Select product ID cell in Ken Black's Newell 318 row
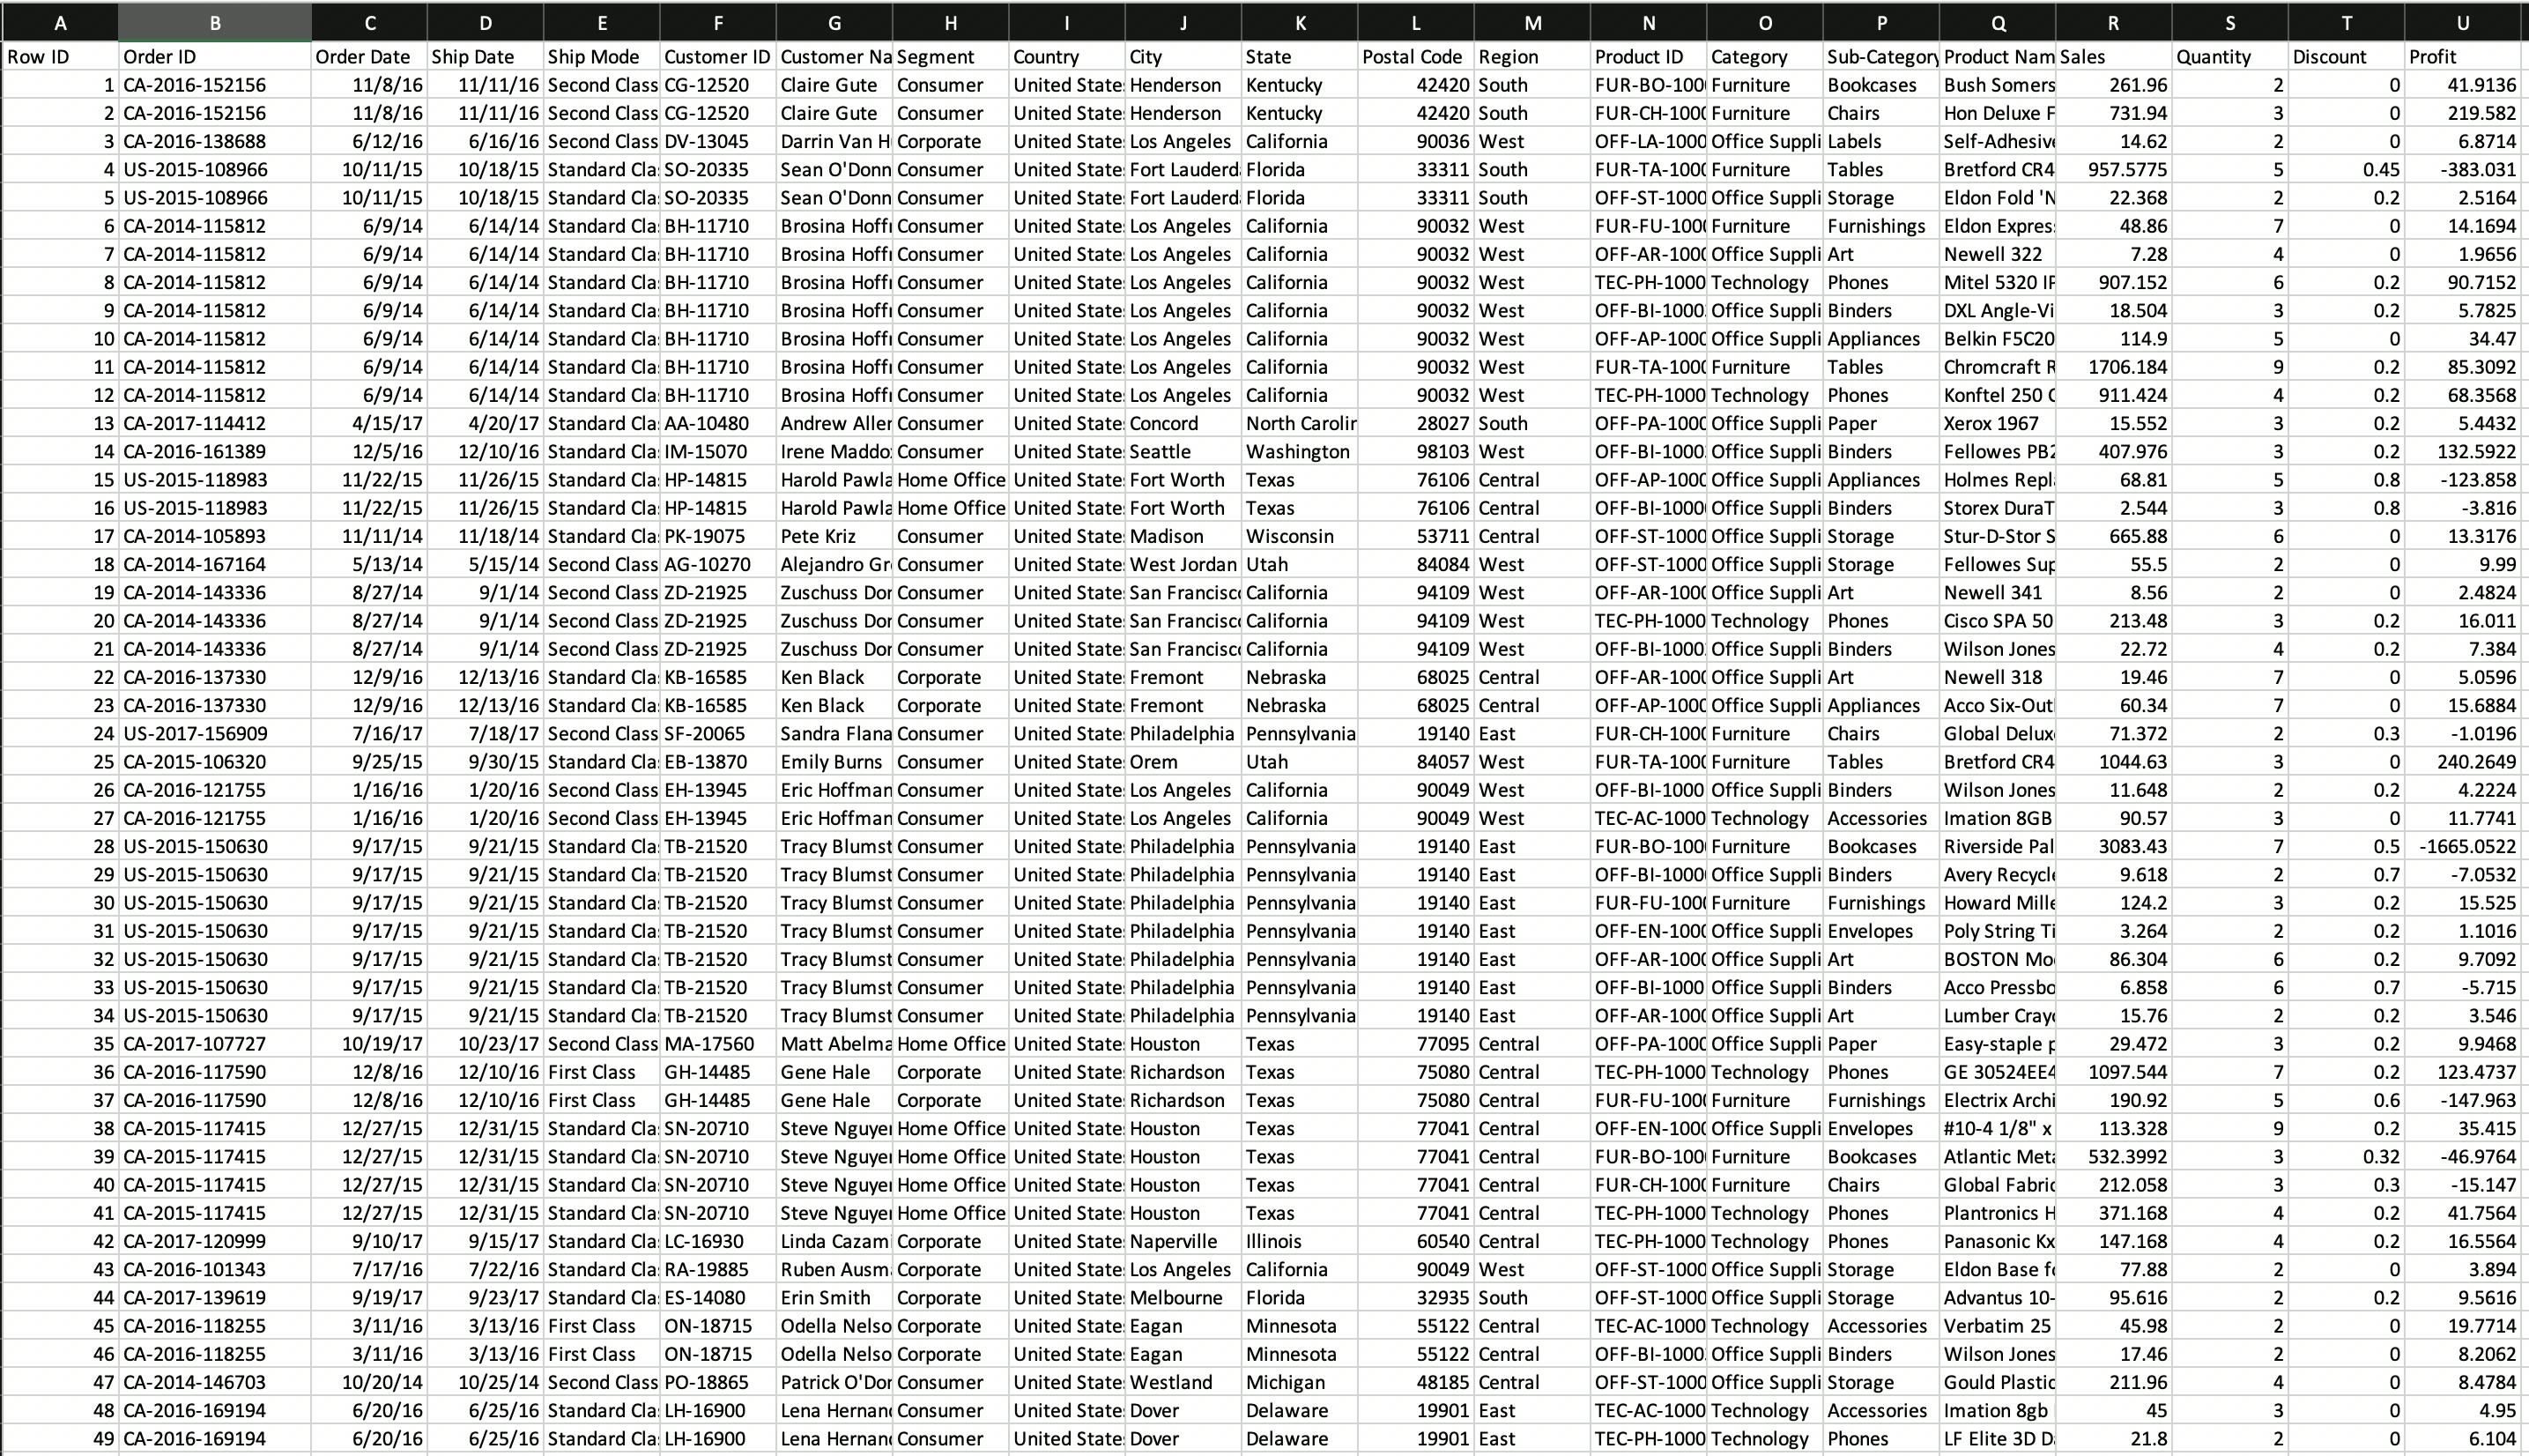 (1649, 677)
